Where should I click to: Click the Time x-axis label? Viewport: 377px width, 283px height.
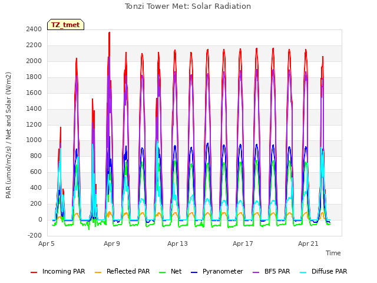[x=333, y=253]
